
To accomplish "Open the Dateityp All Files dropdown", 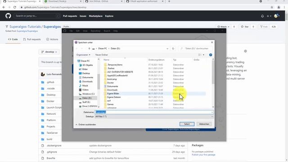I will click(x=154, y=117).
